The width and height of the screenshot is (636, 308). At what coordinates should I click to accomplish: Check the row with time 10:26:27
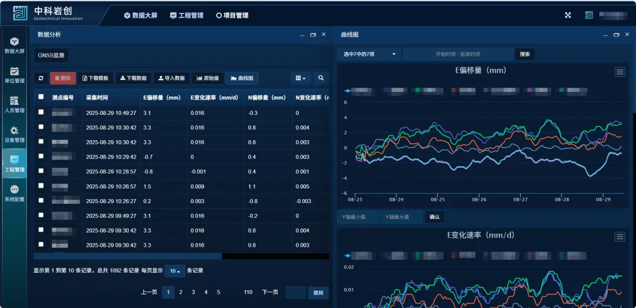click(41, 200)
